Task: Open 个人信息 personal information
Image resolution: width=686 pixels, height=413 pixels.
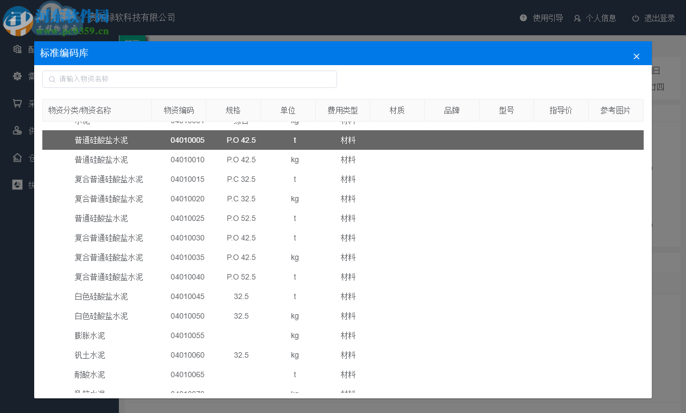Action: pyautogui.click(x=601, y=17)
